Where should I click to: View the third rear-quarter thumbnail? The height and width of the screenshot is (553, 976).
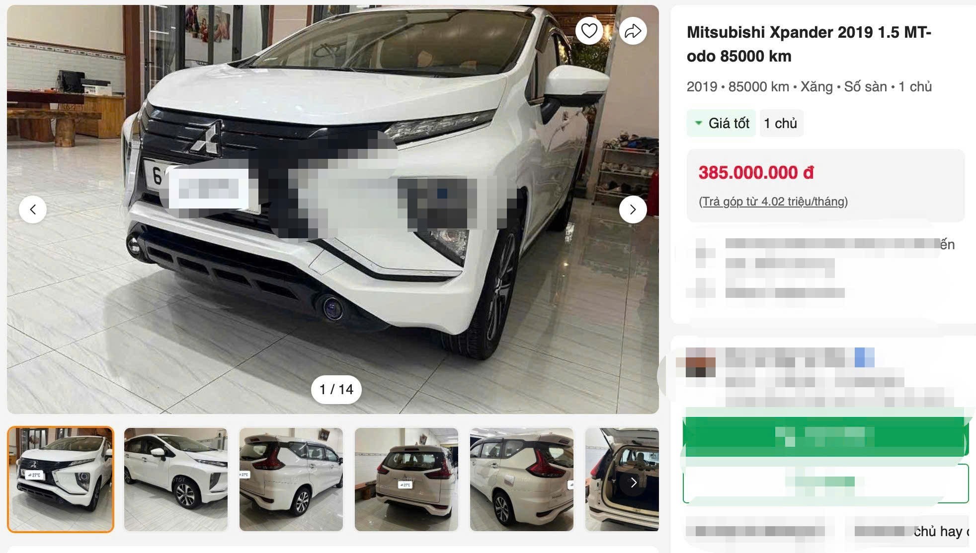[291, 480]
